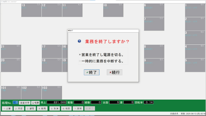Click the 続行 button to continue
This screenshot has height=116, width=206.
pos(115,72)
